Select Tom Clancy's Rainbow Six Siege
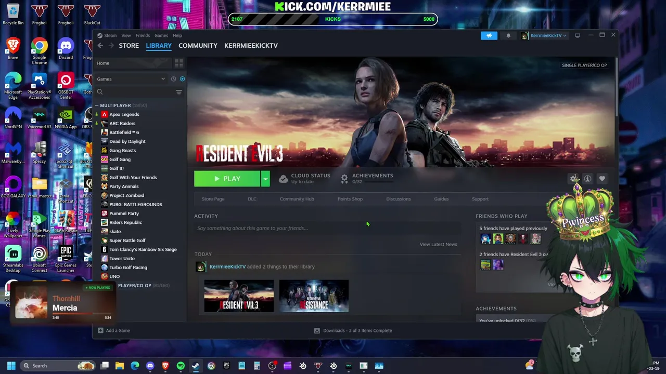Screen dimensions: 666x374 pos(143,249)
